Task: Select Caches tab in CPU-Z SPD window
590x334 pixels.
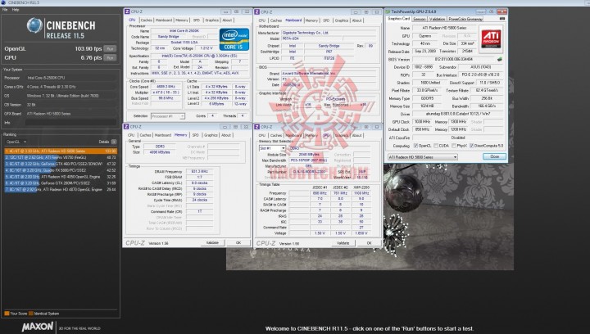Action: [276, 135]
